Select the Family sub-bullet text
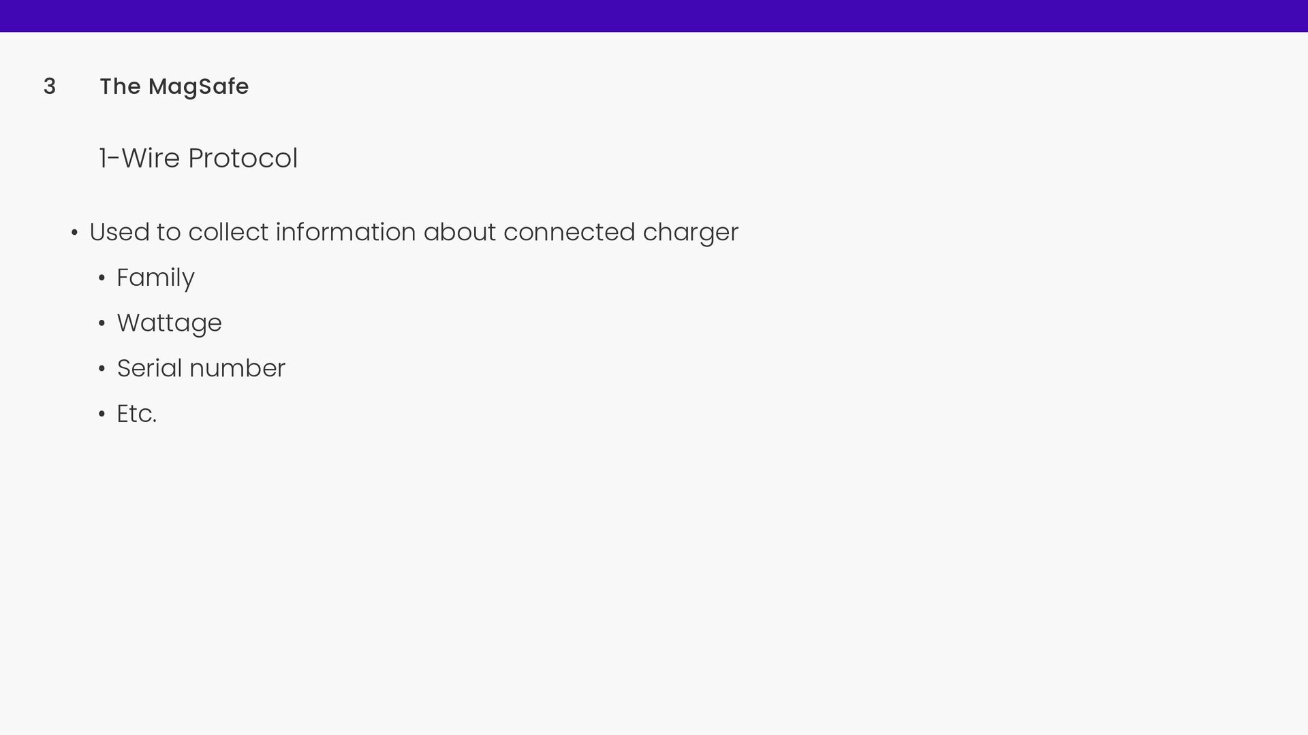The width and height of the screenshot is (1308, 735). (x=155, y=278)
